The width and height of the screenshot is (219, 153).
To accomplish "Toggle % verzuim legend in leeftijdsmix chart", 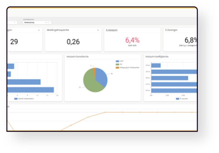I will [178, 99].
